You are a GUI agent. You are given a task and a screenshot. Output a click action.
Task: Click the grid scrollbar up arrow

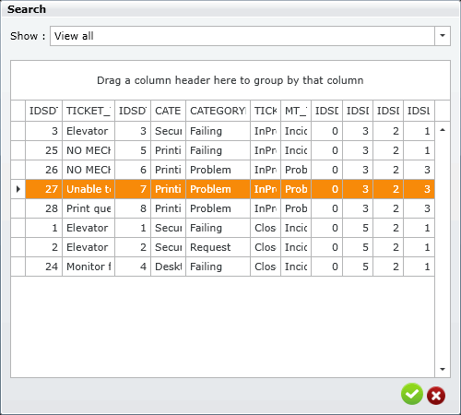pos(443,130)
